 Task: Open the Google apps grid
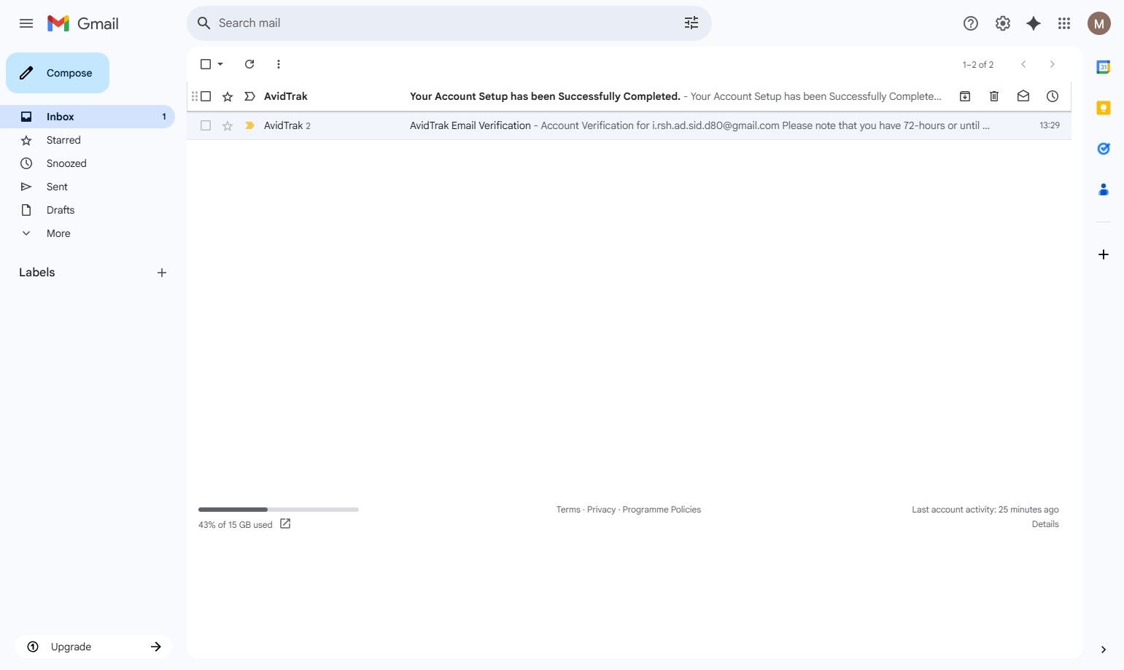tap(1064, 23)
